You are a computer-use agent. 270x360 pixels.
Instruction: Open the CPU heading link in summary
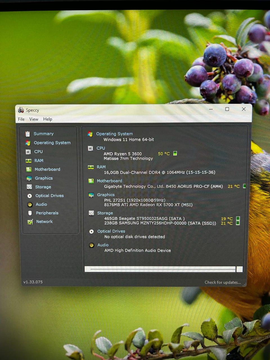[x=101, y=148]
